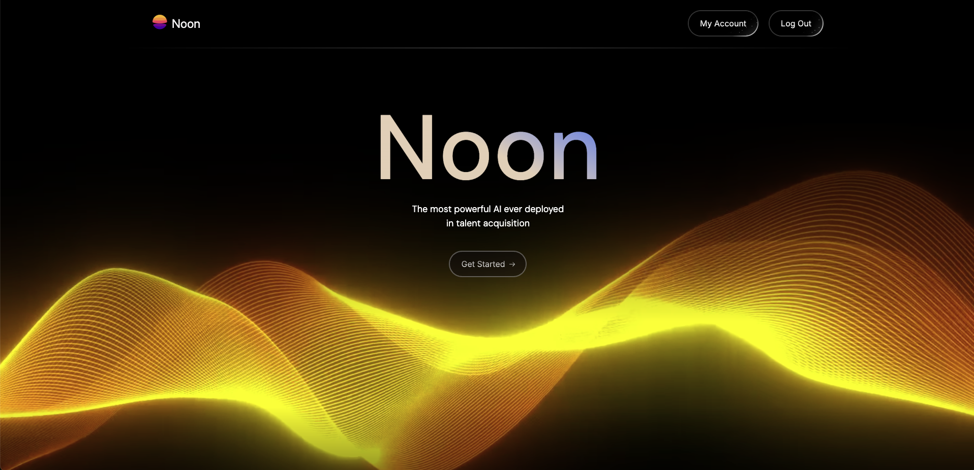Click the Noon brand name in header
Screen dimensions: 974x470
(x=186, y=24)
